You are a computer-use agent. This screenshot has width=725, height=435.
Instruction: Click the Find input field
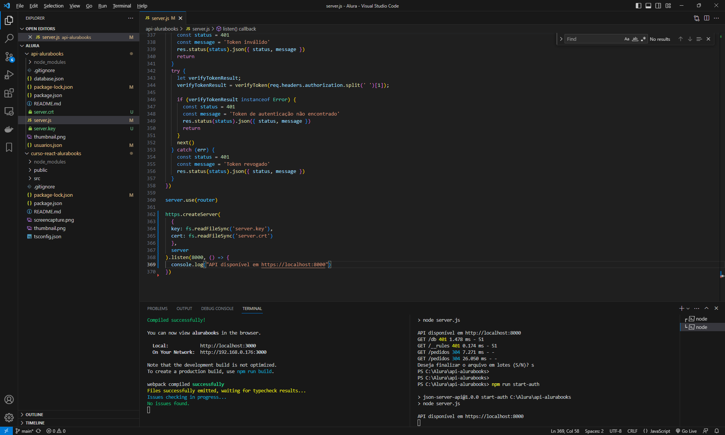(x=593, y=39)
